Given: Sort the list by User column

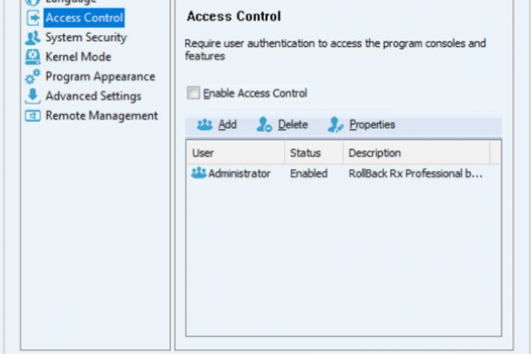Looking at the screenshot, I should [235, 153].
